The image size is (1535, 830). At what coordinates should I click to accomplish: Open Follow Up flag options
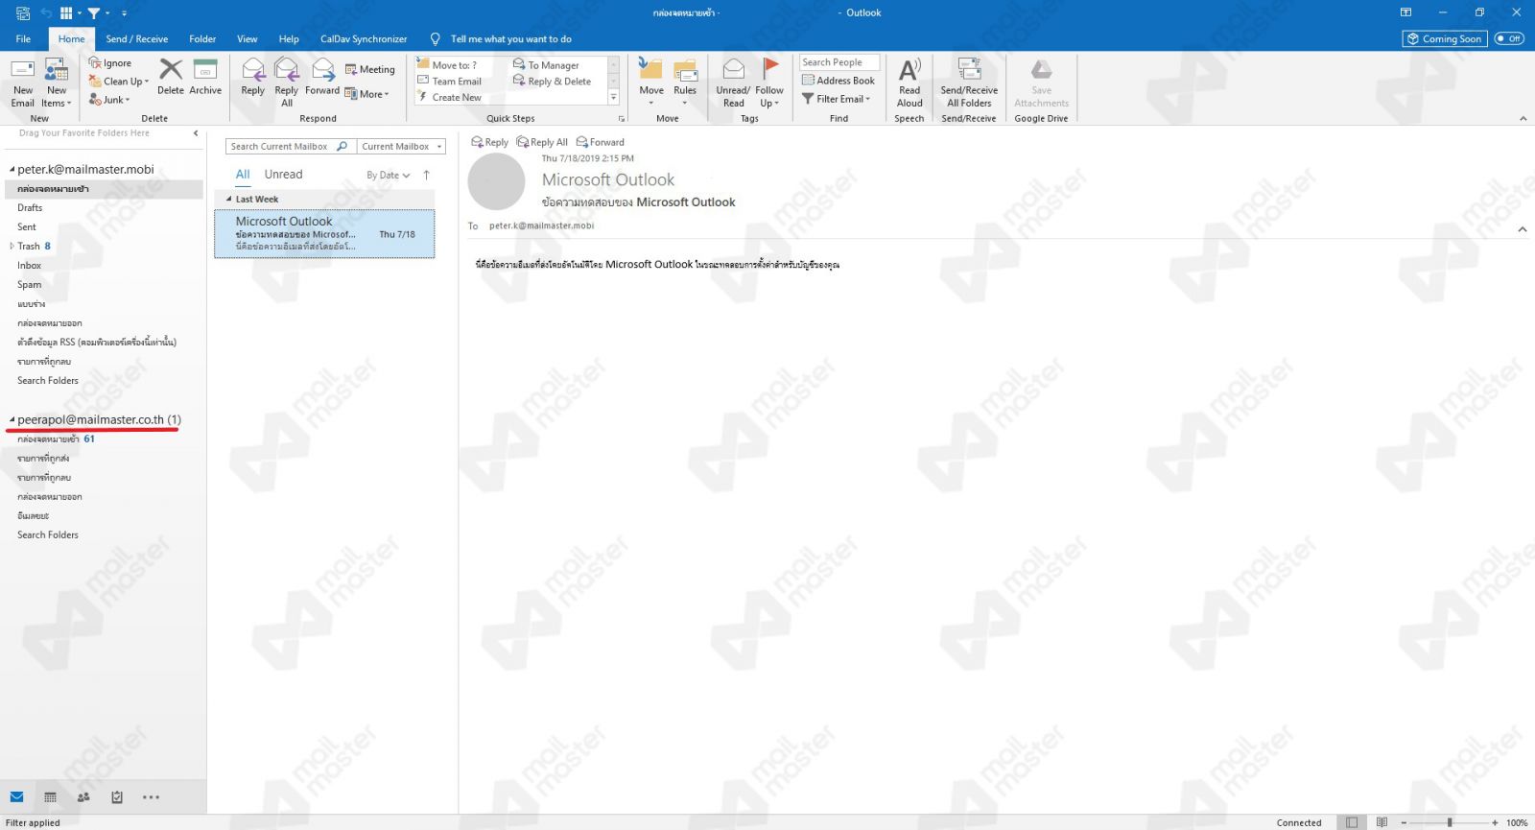pos(769,83)
